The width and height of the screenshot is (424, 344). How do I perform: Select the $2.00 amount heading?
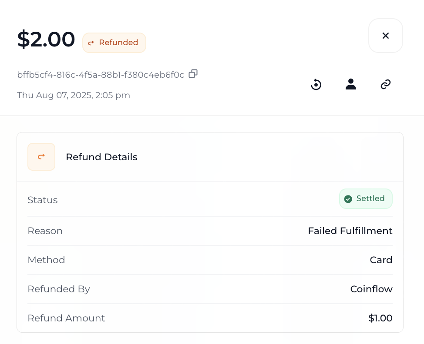46,39
